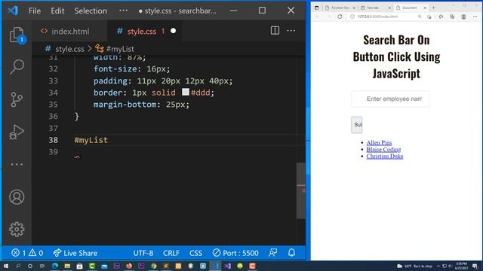This screenshot has width=483, height=271.
Task: Click the VS Code logo icon
Action: tap(13, 11)
